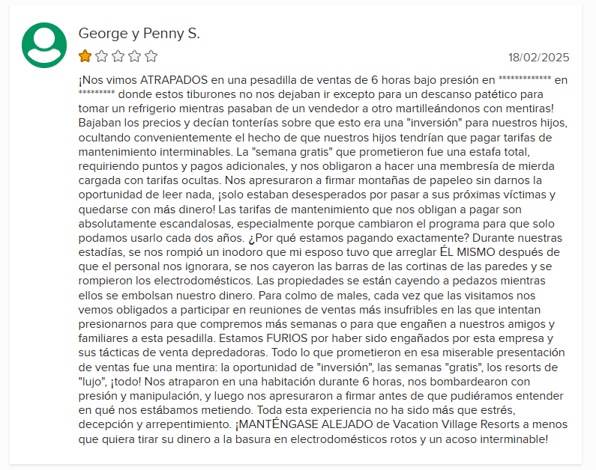Open reviewer name George y Penny S.
596x470 pixels.
point(139,34)
